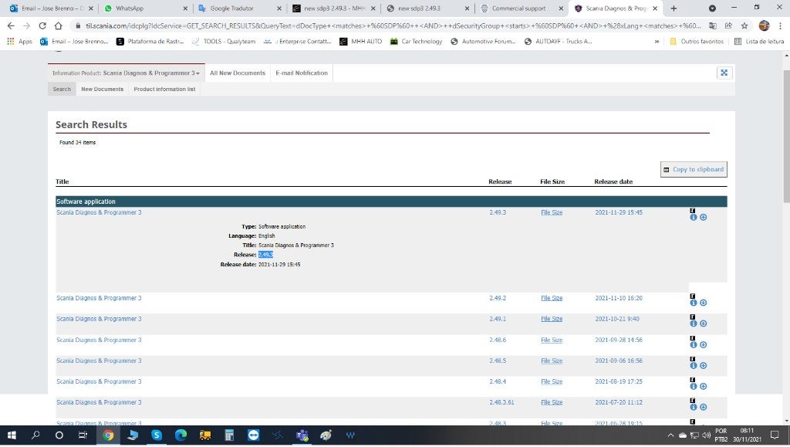The width and height of the screenshot is (790, 447).
Task: Open MHH AUTO bookmark
Action: point(361,42)
